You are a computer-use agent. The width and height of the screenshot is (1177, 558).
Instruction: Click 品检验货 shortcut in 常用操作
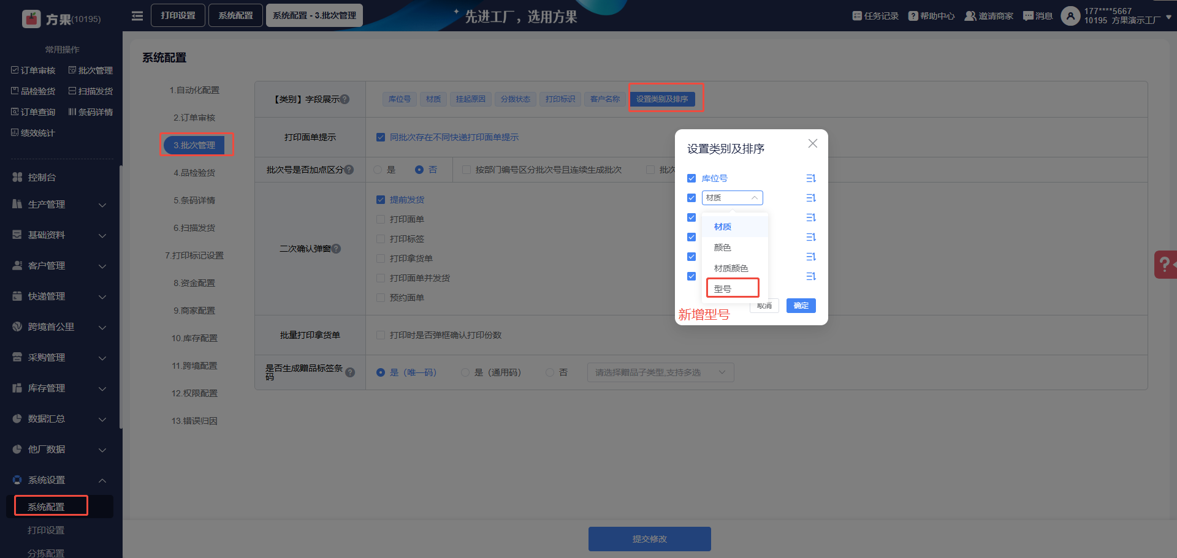point(33,91)
